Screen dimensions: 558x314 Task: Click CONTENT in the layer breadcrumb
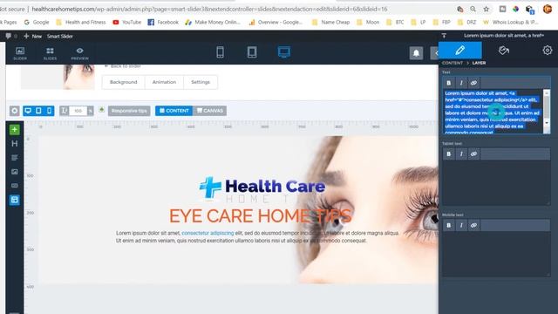[453, 63]
